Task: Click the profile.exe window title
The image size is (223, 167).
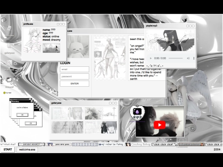Action: pos(28,24)
